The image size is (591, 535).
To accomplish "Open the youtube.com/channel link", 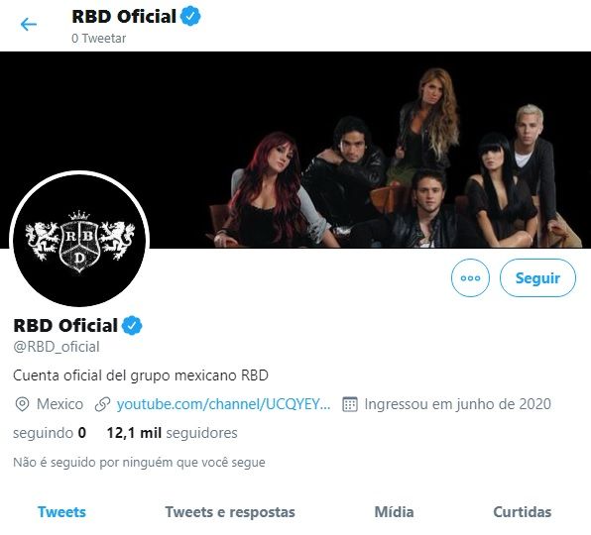I will [223, 404].
